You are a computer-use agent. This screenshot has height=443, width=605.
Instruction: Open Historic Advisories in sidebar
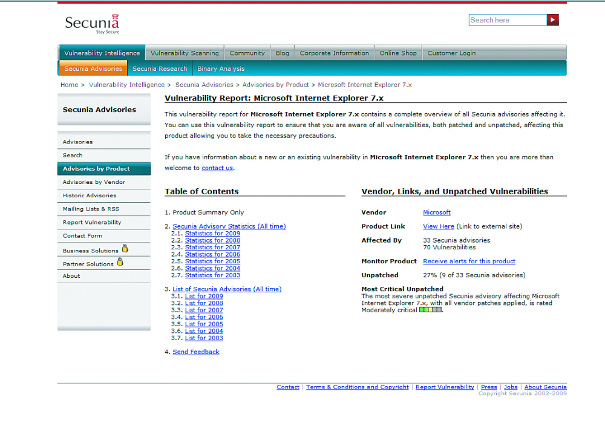point(90,195)
